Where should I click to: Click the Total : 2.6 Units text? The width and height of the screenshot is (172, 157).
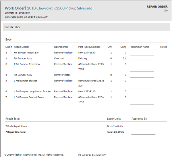point(115,132)
